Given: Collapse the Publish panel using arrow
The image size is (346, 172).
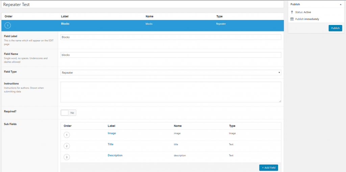Looking at the screenshot, I should pyautogui.click(x=340, y=4).
